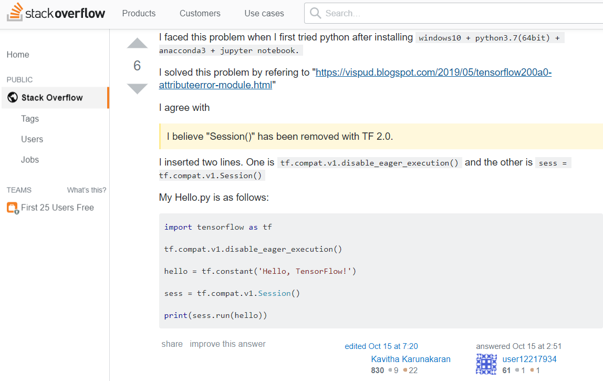Open user12217934's avatar image

click(x=486, y=364)
